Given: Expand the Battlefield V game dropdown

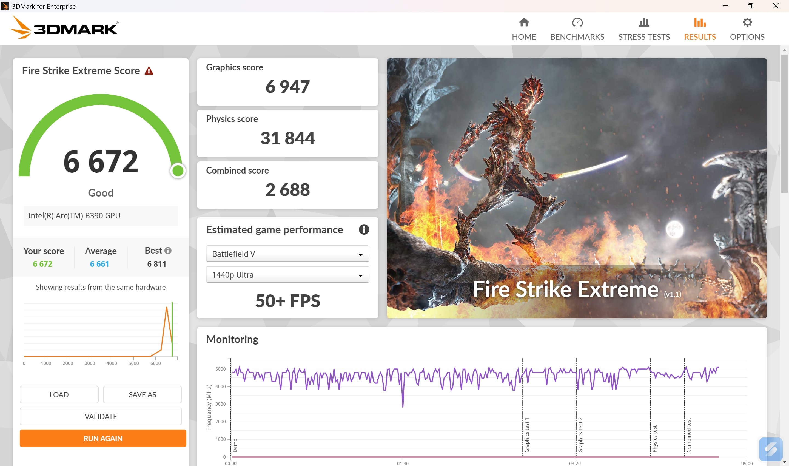Looking at the screenshot, I should click(x=287, y=254).
